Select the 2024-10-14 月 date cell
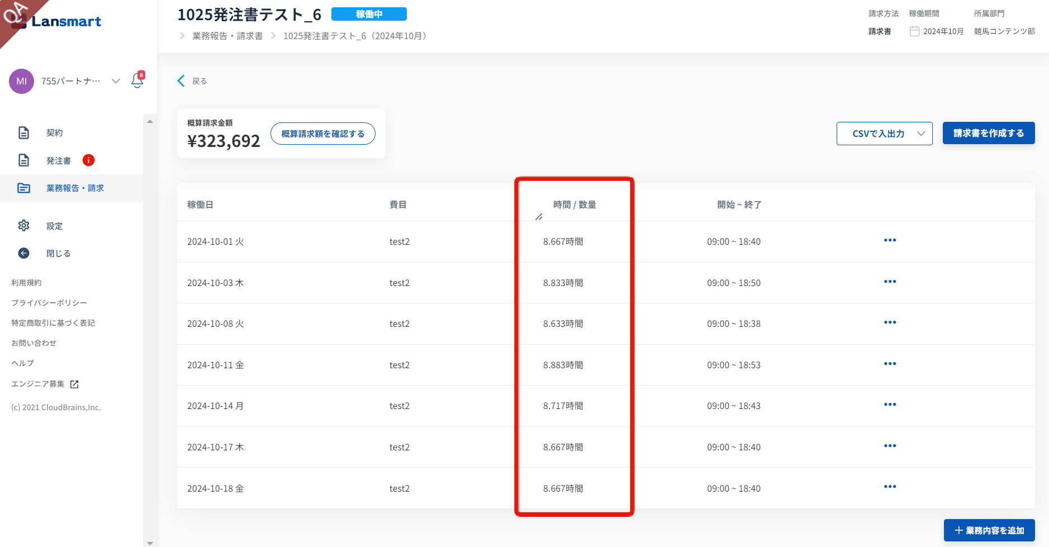The width and height of the screenshot is (1049, 547). coord(216,406)
